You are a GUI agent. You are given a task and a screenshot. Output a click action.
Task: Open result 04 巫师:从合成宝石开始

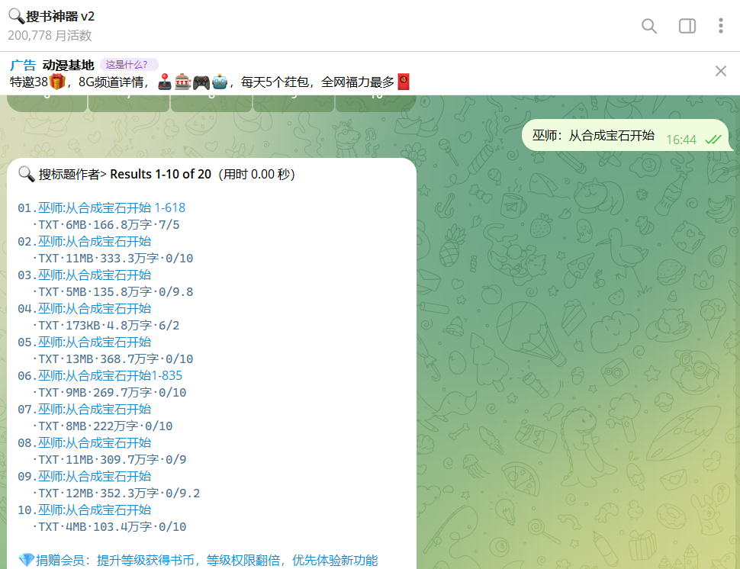point(95,308)
